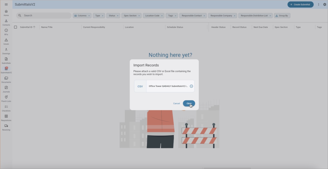Remove the attached CSV file
This screenshot has height=169, width=328.
pos(191,86)
